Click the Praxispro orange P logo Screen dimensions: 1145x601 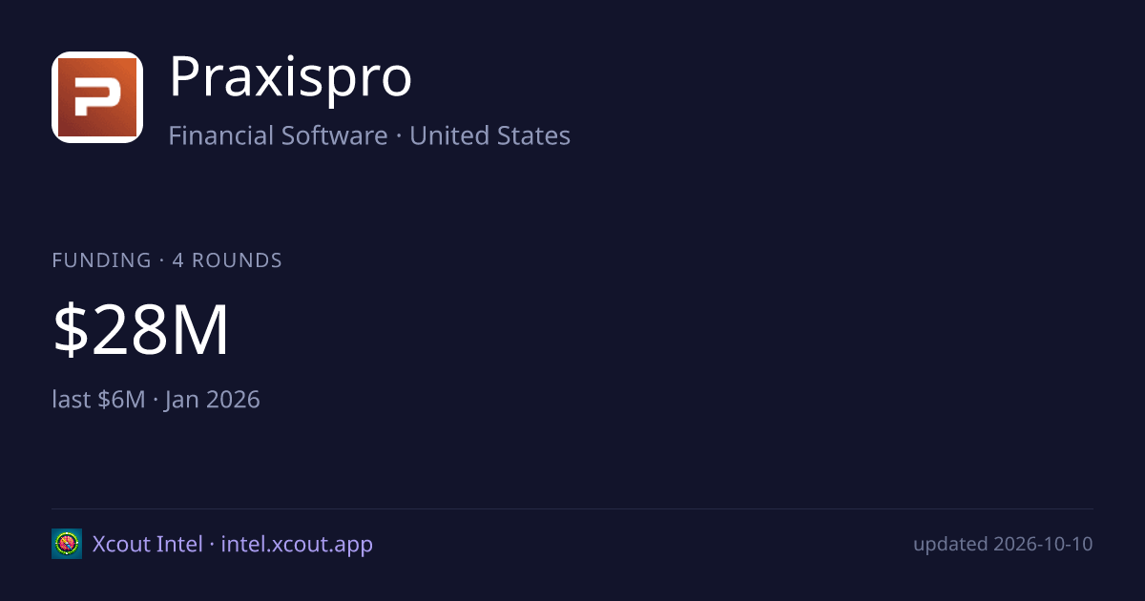coord(97,97)
